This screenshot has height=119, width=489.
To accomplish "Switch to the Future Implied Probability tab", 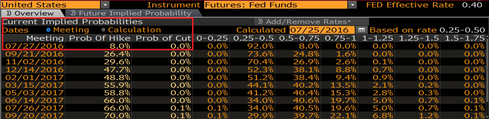I will pos(131,13).
